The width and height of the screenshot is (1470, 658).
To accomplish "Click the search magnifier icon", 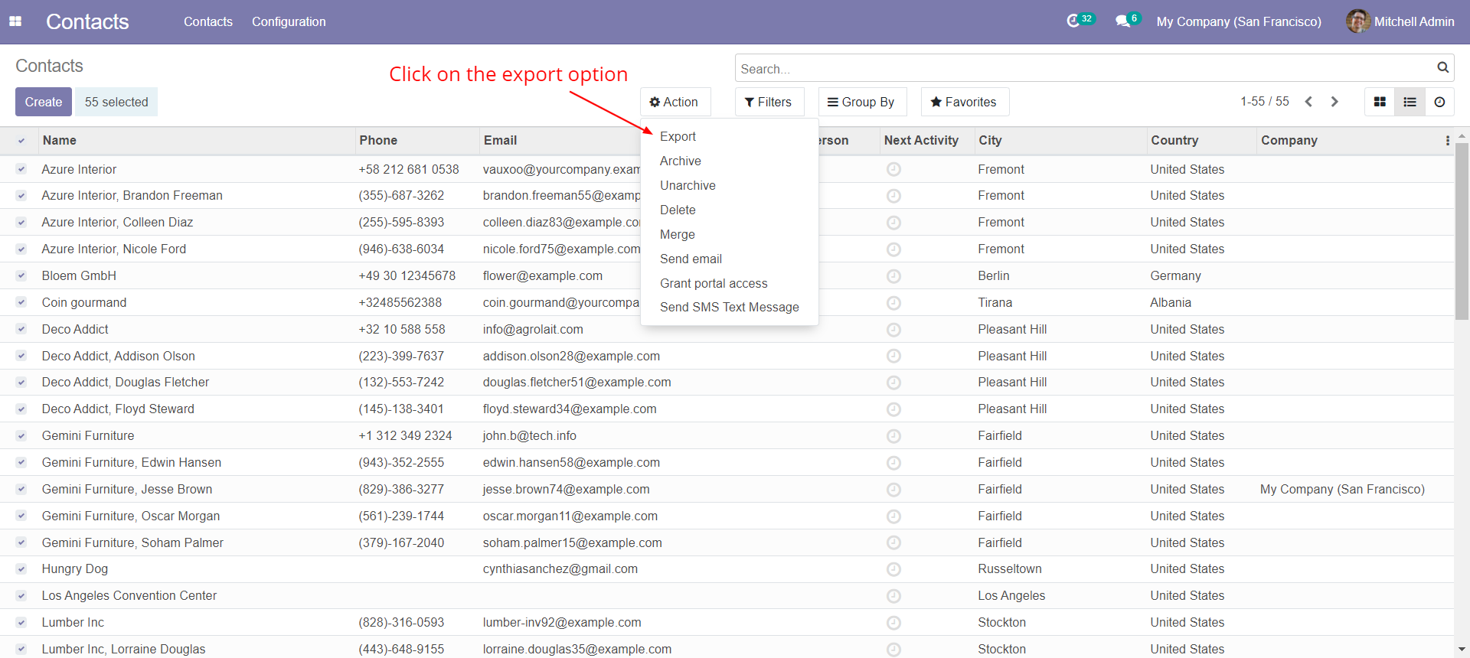I will pos(1442,68).
